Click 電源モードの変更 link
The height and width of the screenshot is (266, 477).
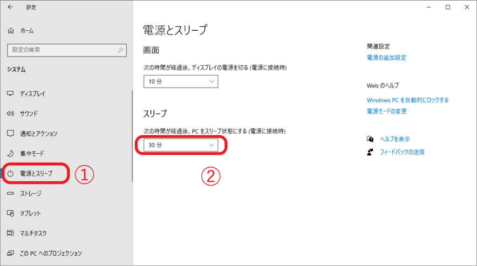[387, 111]
